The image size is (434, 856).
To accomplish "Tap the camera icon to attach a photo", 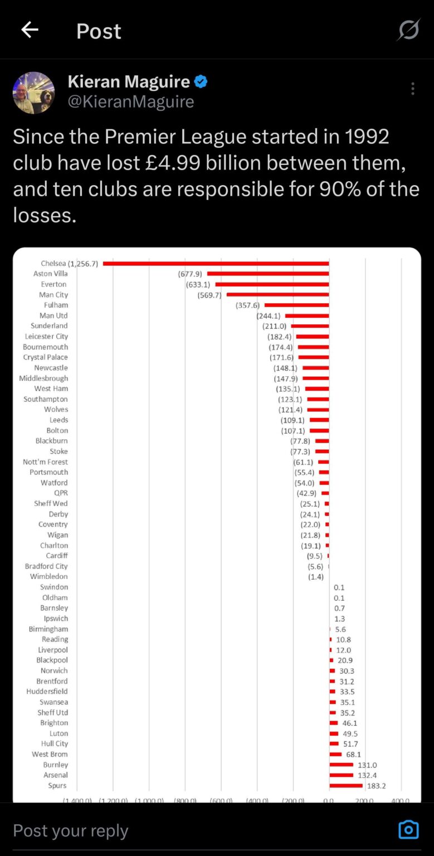I will (x=408, y=830).
